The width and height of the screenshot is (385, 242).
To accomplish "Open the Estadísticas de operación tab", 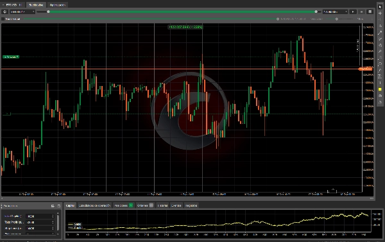I will 94,205.
